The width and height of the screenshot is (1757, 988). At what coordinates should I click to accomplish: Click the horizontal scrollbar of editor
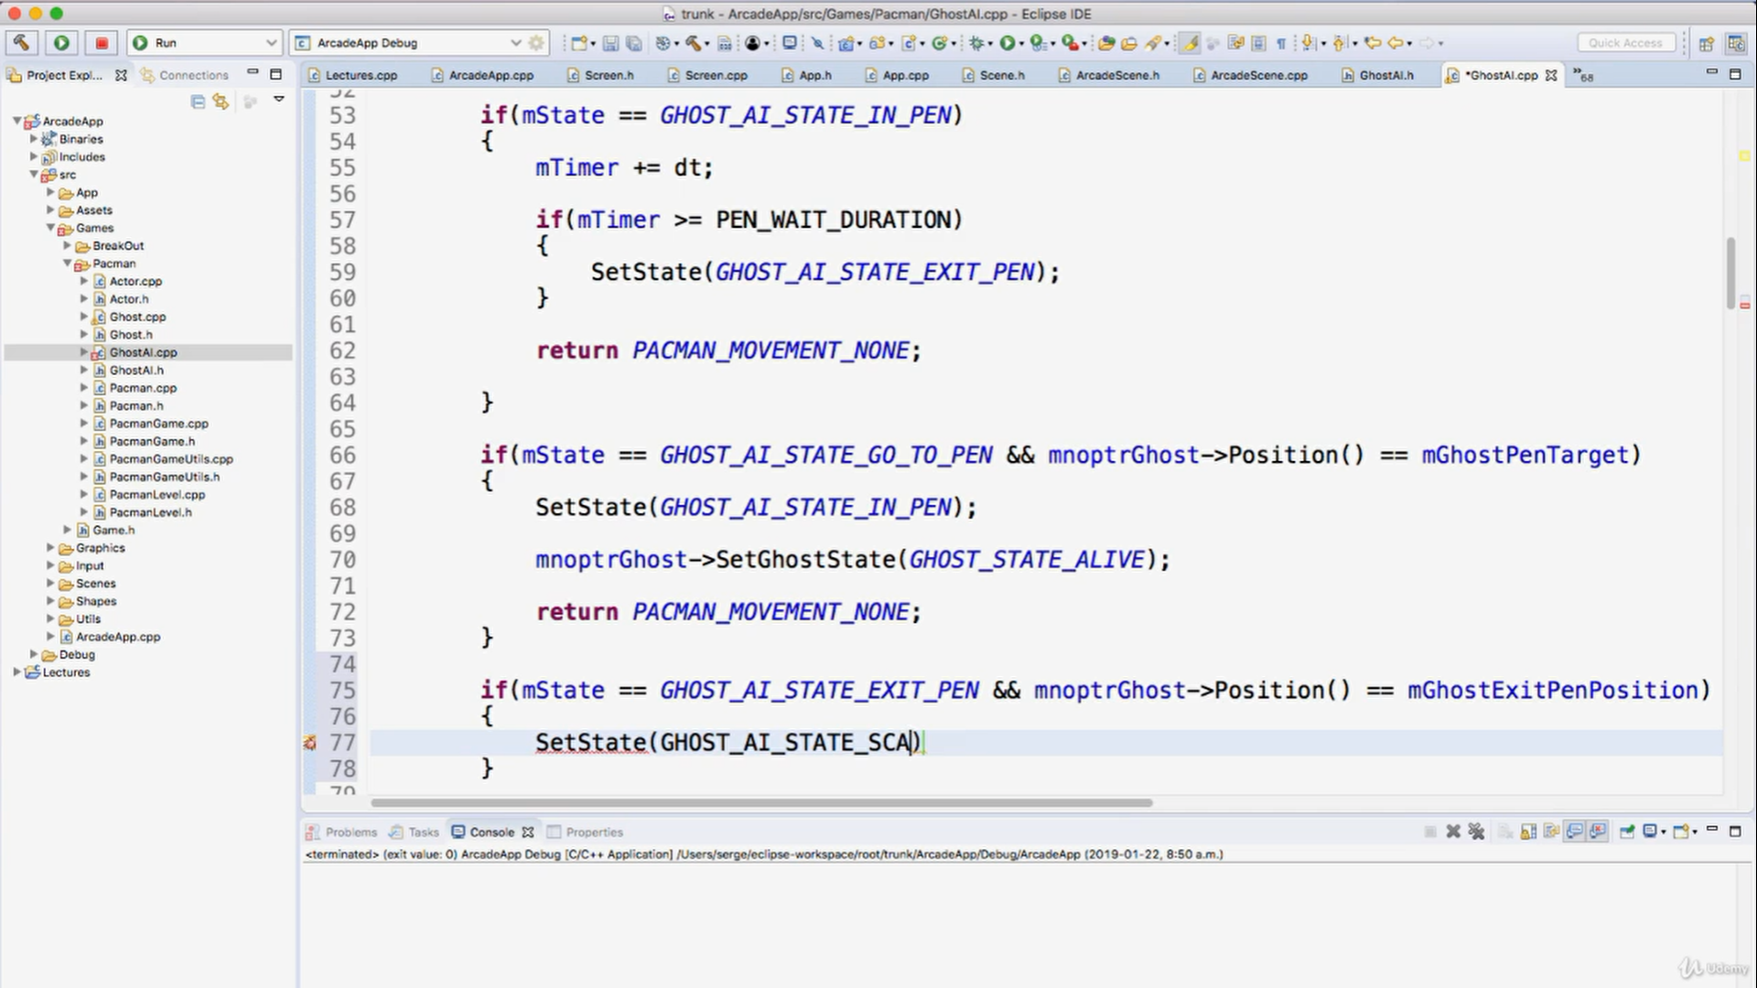click(761, 803)
